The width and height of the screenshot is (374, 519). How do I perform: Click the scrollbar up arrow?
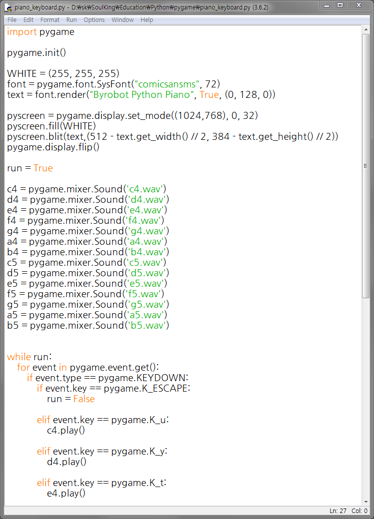(366, 30)
